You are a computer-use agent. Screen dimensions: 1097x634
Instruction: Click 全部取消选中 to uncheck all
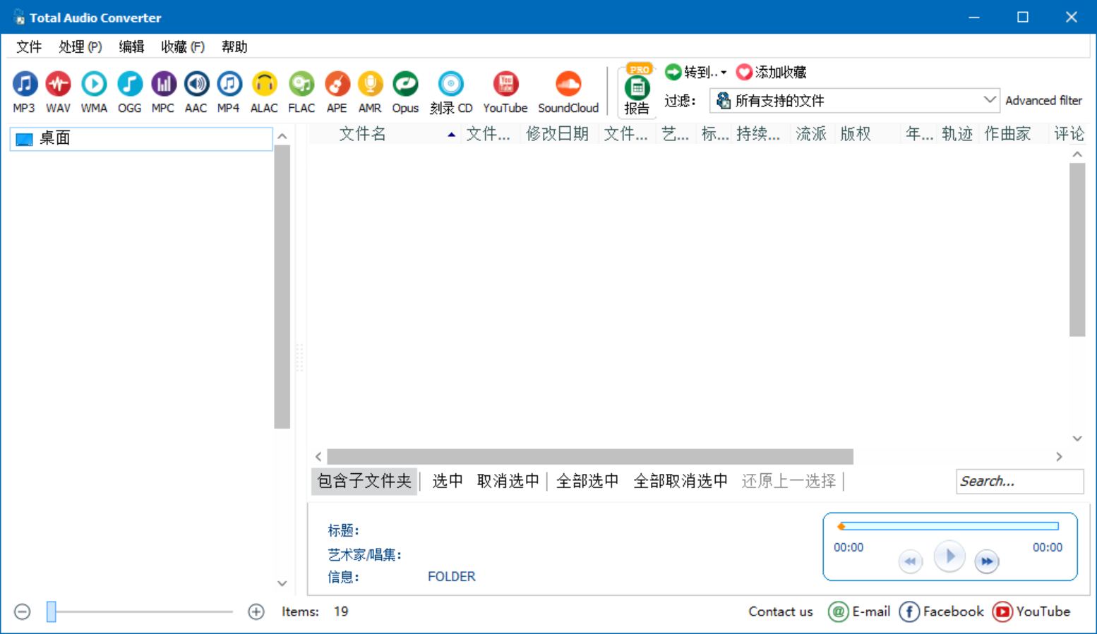680,481
